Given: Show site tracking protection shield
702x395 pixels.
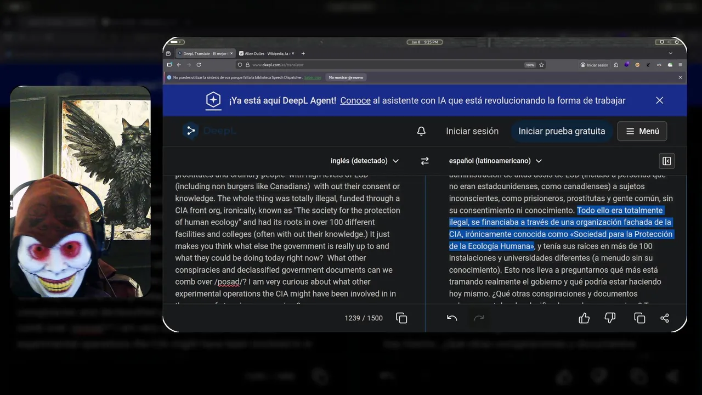Looking at the screenshot, I should click(240, 65).
